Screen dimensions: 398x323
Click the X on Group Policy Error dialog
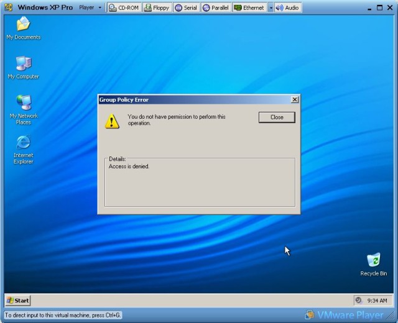pos(294,99)
